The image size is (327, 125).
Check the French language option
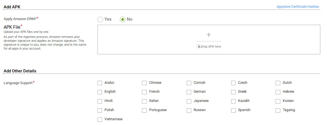click(x=144, y=92)
